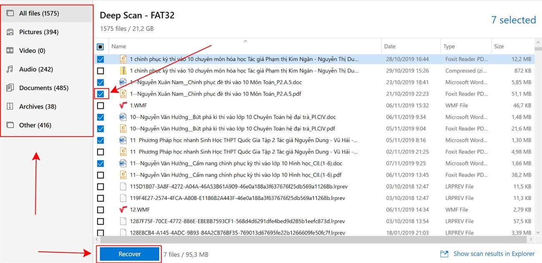Click the horizontal scrollbar right arrow
The width and height of the screenshot is (542, 263).
[x=531, y=240]
